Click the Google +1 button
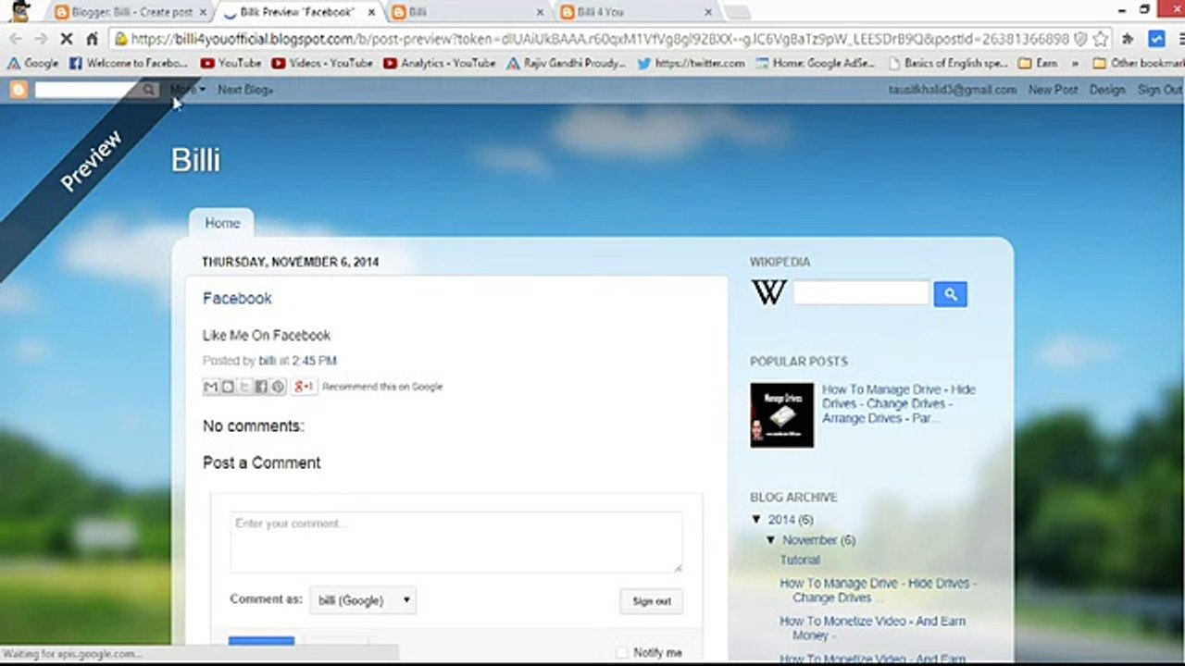 pos(304,387)
